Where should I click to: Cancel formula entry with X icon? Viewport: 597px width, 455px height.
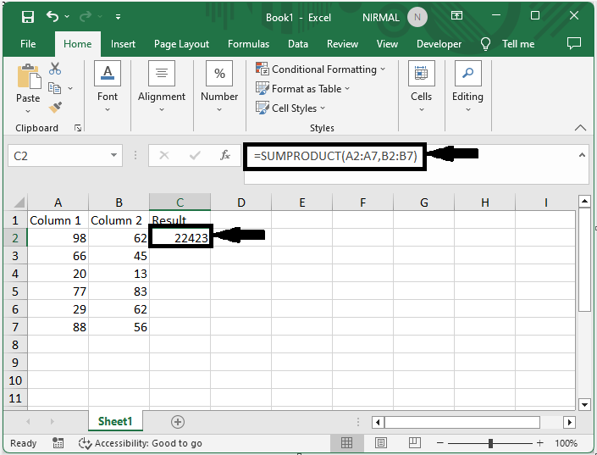point(164,155)
